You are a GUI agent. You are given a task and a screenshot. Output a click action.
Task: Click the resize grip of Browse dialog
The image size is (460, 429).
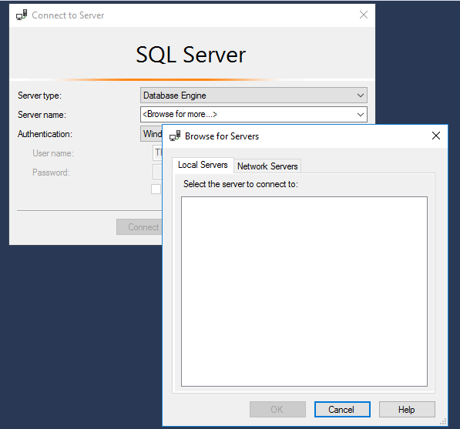click(443, 421)
